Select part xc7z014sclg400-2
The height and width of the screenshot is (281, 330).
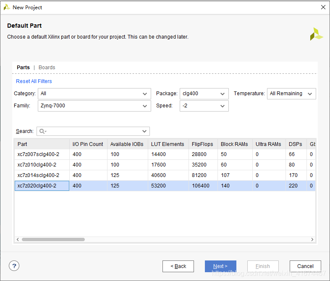(38, 175)
